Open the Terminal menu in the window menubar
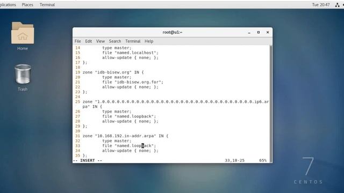 coord(133,41)
